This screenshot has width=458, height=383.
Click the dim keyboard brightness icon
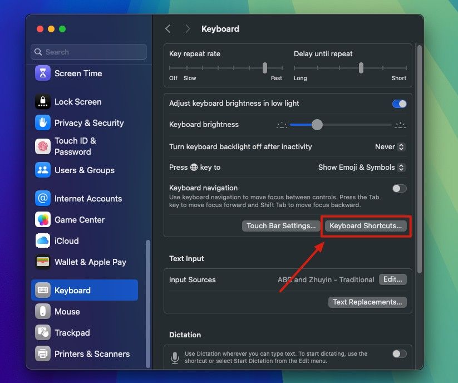coord(282,125)
